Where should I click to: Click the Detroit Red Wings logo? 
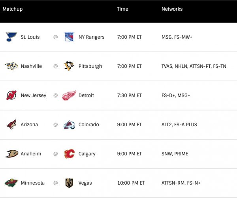point(69,95)
